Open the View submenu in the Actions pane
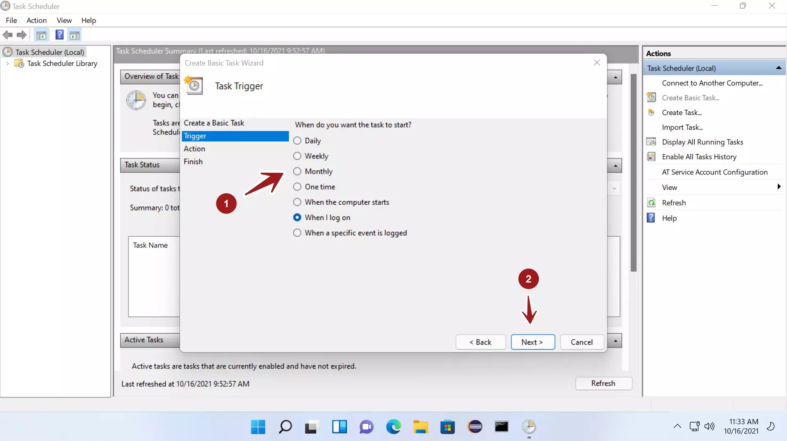 point(669,187)
